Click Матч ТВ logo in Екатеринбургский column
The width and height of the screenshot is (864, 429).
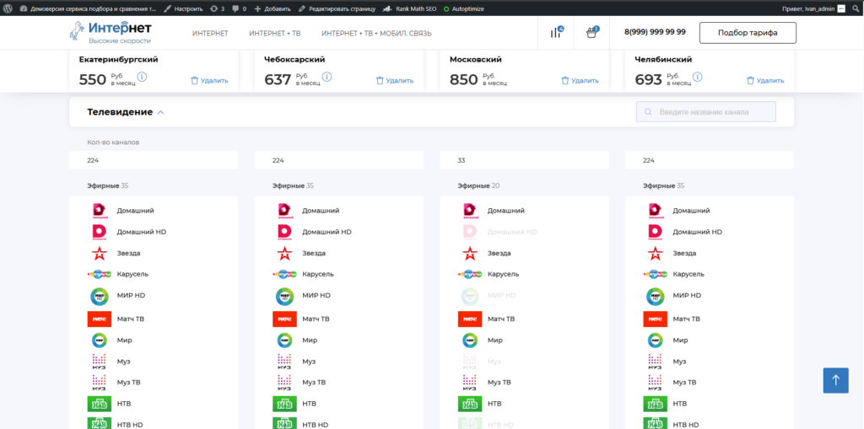[x=100, y=319]
